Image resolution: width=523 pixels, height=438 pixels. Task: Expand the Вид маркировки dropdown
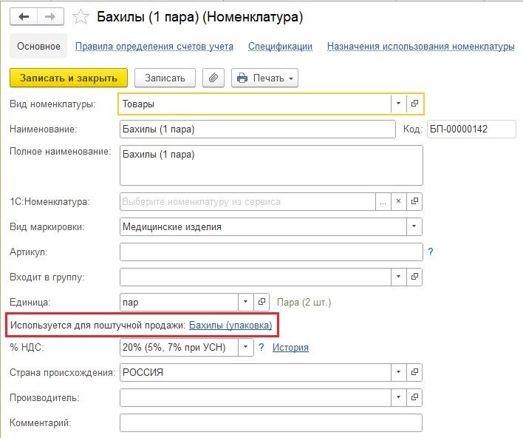414,226
